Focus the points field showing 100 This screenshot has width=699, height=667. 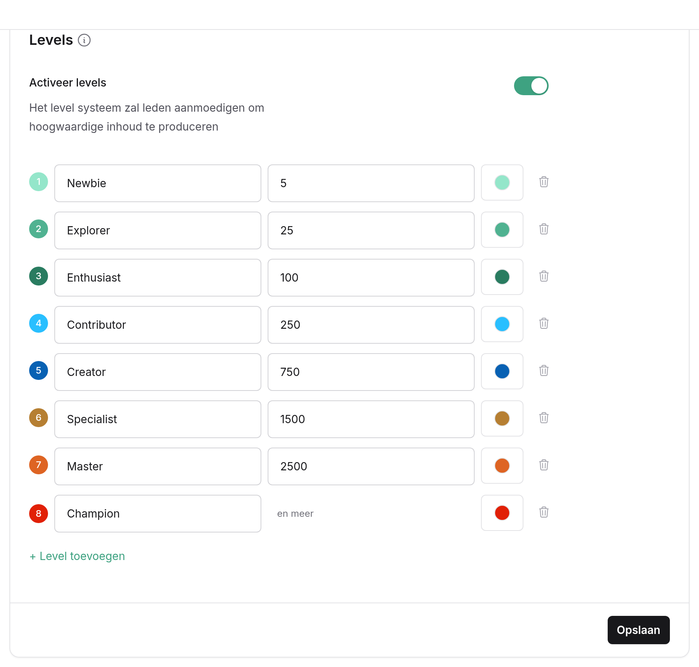371,278
